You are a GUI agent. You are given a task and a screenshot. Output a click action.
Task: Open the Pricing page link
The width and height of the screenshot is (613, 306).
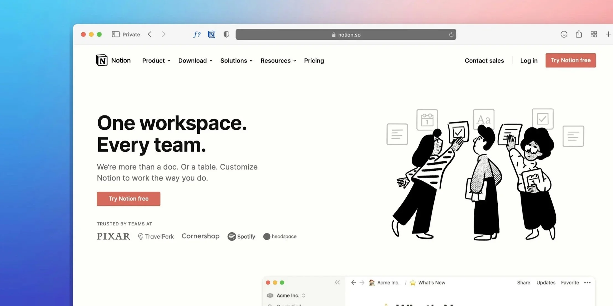tap(314, 60)
